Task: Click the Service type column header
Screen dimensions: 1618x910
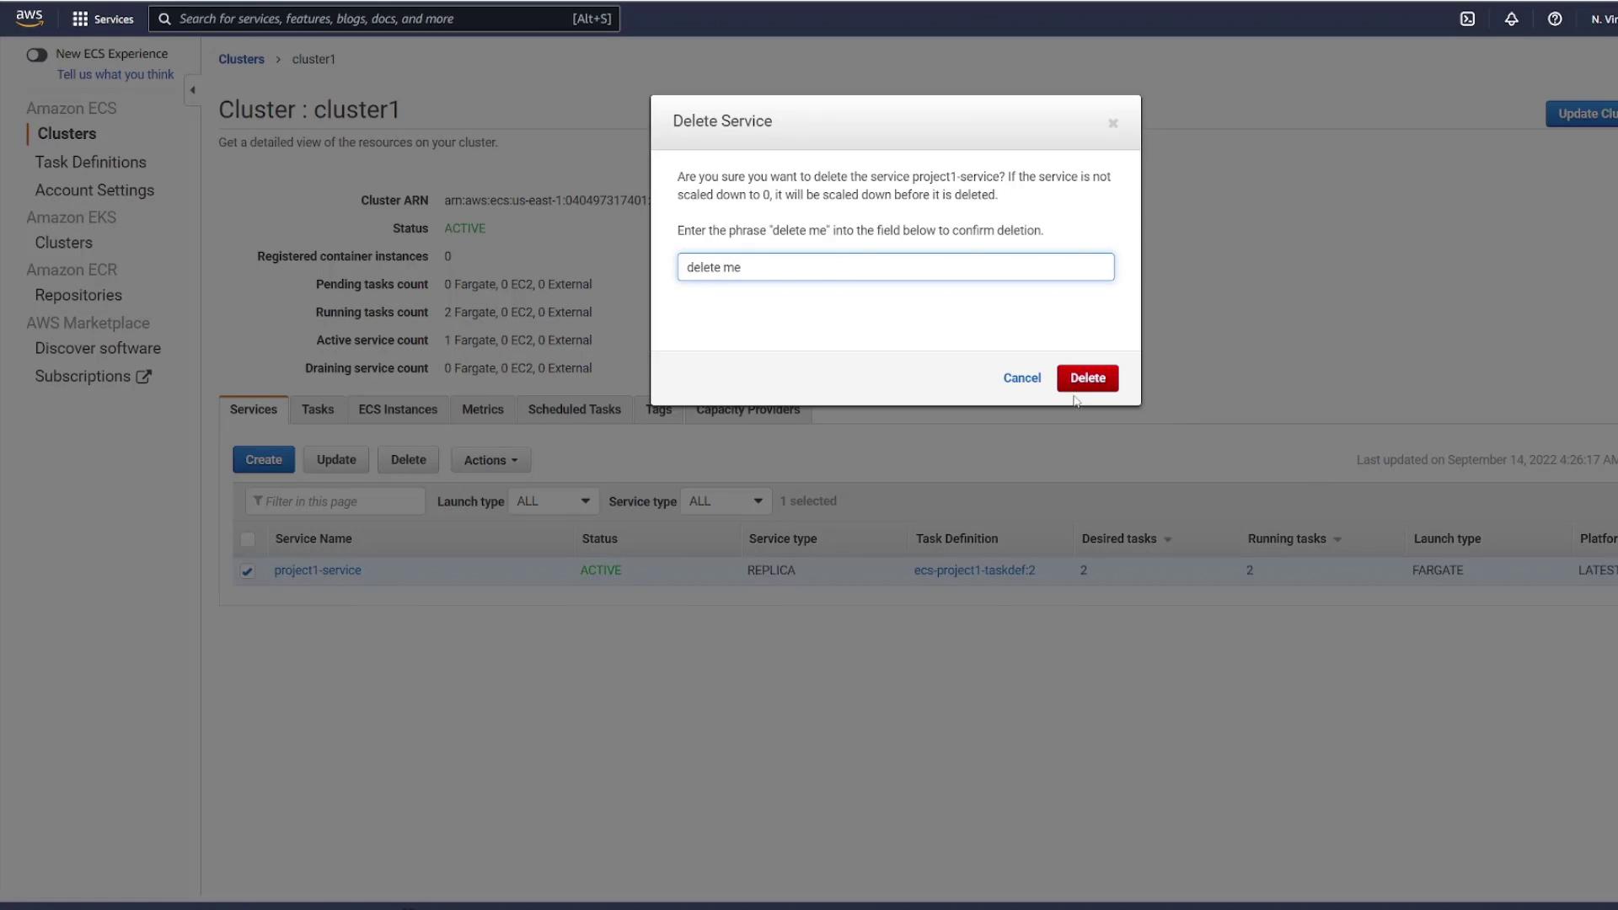Action: pos(782,539)
